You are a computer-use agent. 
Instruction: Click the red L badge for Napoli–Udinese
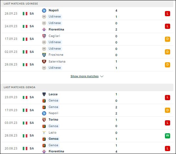pyautogui.click(x=168, y=14)
